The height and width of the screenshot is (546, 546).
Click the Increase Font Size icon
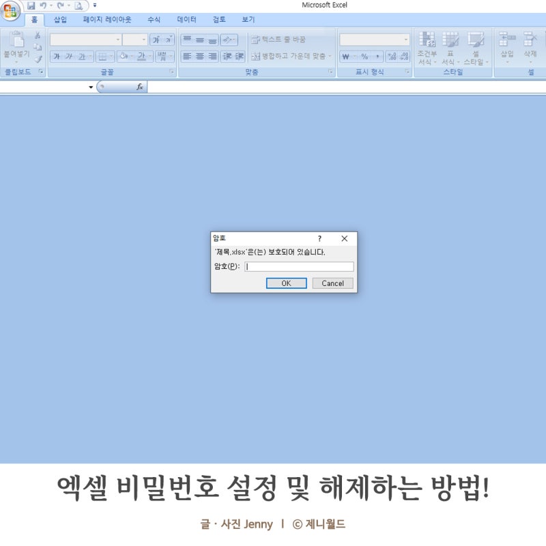(x=156, y=40)
